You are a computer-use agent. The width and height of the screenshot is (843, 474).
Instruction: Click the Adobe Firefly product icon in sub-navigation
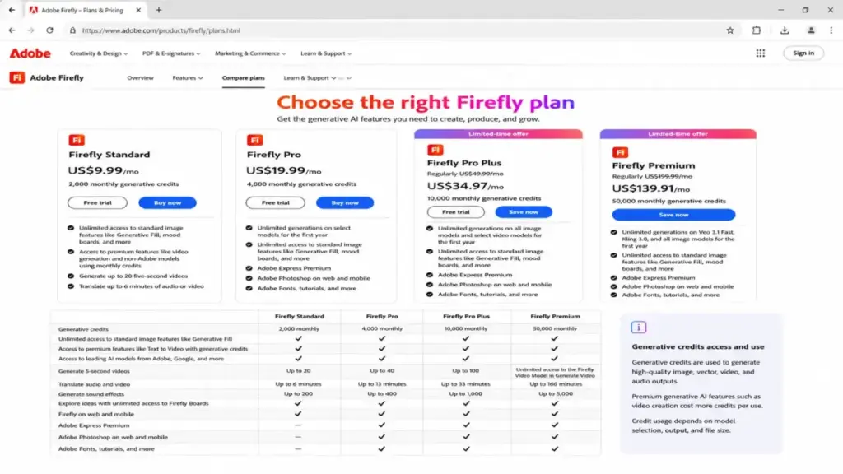[16, 78]
